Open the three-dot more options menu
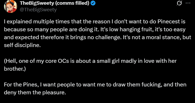Image resolution: width=195 pixels, height=103 pixels. (188, 3)
